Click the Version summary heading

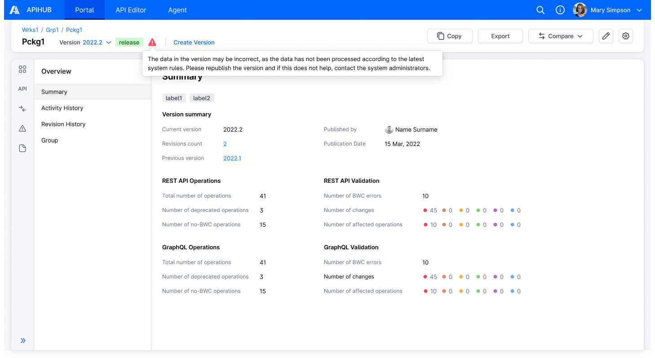187,114
